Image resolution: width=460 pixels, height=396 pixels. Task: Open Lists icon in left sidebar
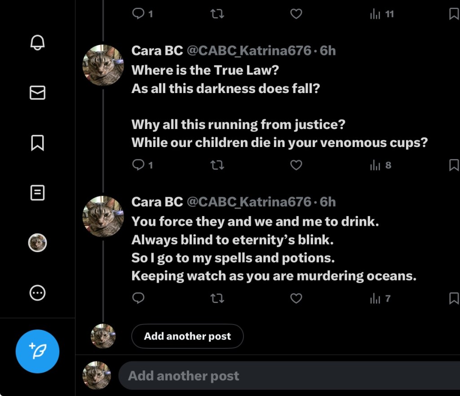point(37,193)
